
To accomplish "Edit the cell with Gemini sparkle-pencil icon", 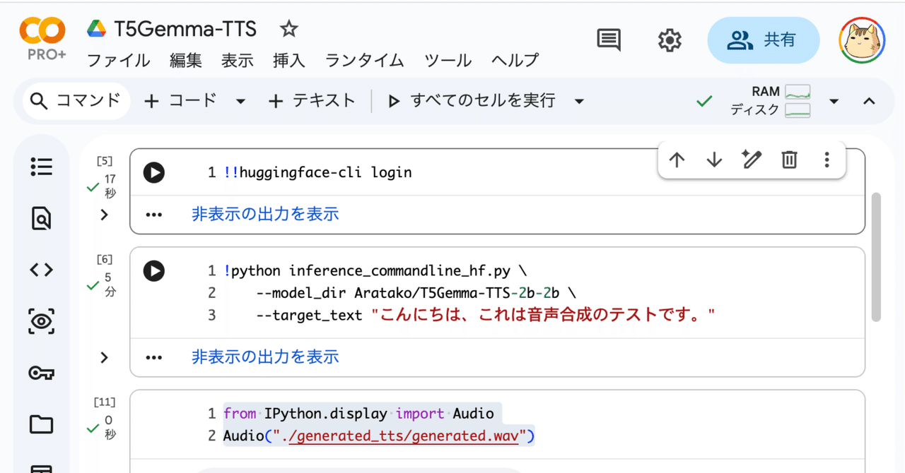I will (x=752, y=160).
